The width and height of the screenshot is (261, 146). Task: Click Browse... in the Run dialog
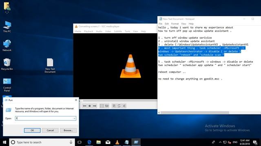[x=68, y=131]
